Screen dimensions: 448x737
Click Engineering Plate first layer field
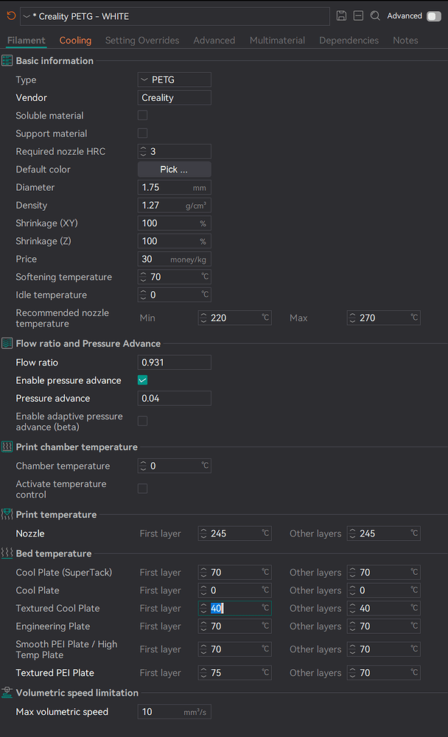(x=234, y=626)
